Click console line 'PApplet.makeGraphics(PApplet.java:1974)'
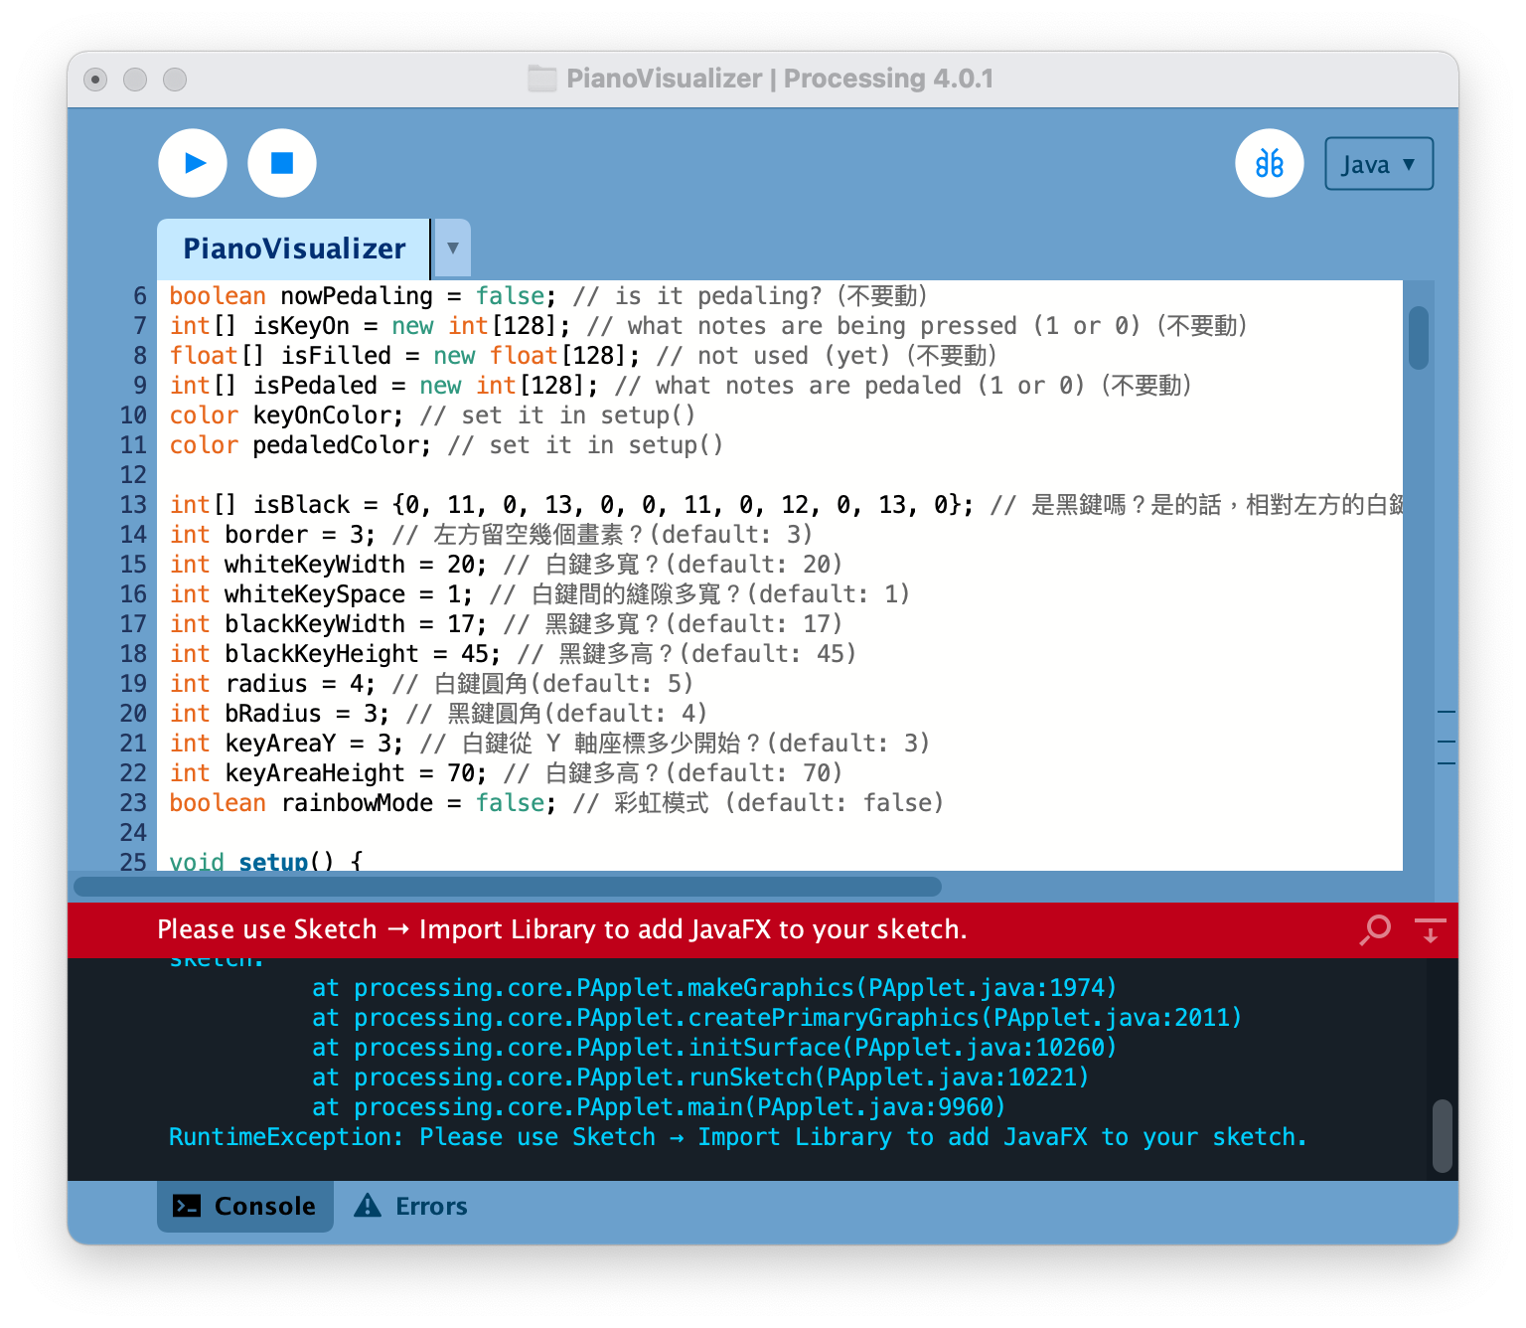Screen dimensions: 1526x1328 click(x=714, y=988)
